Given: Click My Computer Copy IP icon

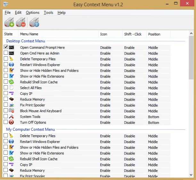Looking at the screenshot, I should click(x=12, y=165).
